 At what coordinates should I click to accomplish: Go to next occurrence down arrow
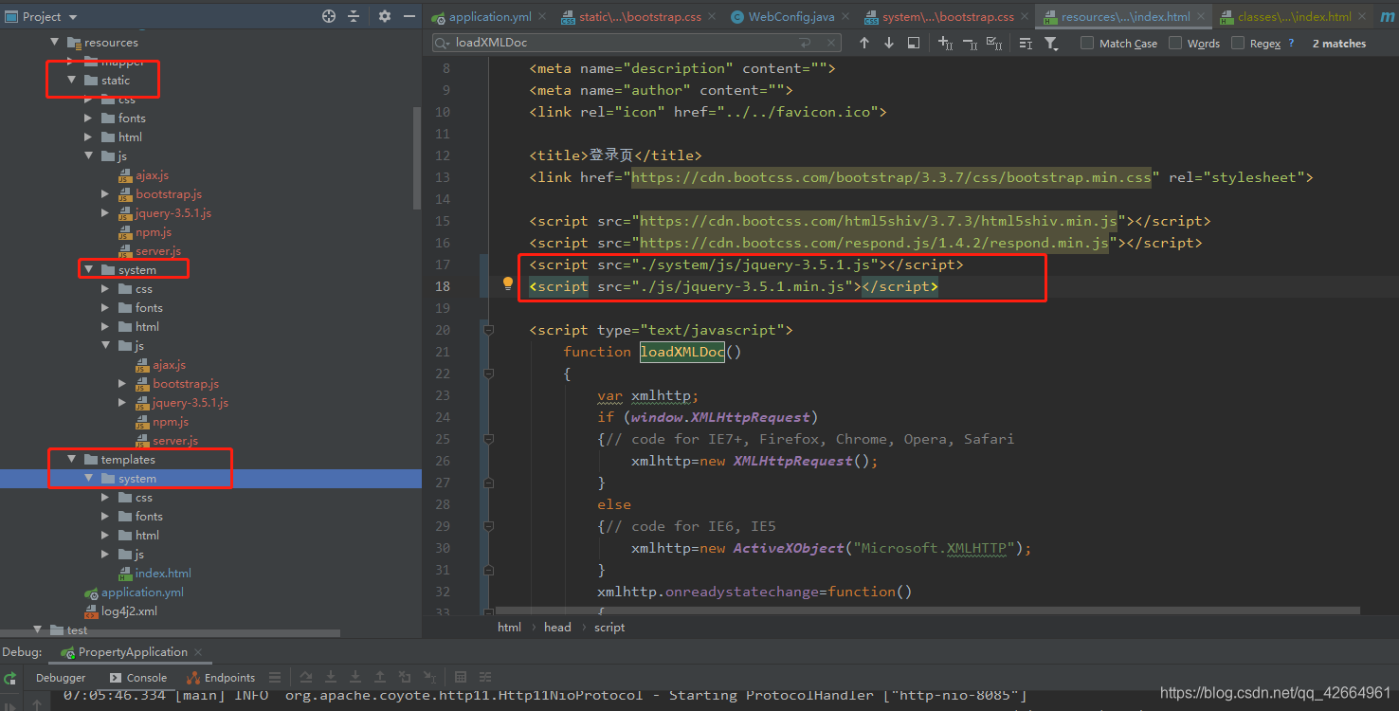[x=888, y=43]
